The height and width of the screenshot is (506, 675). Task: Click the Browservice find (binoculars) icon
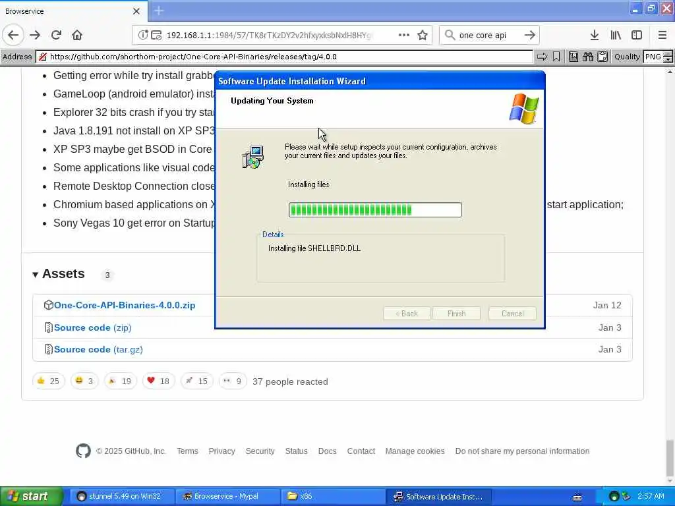click(x=588, y=57)
